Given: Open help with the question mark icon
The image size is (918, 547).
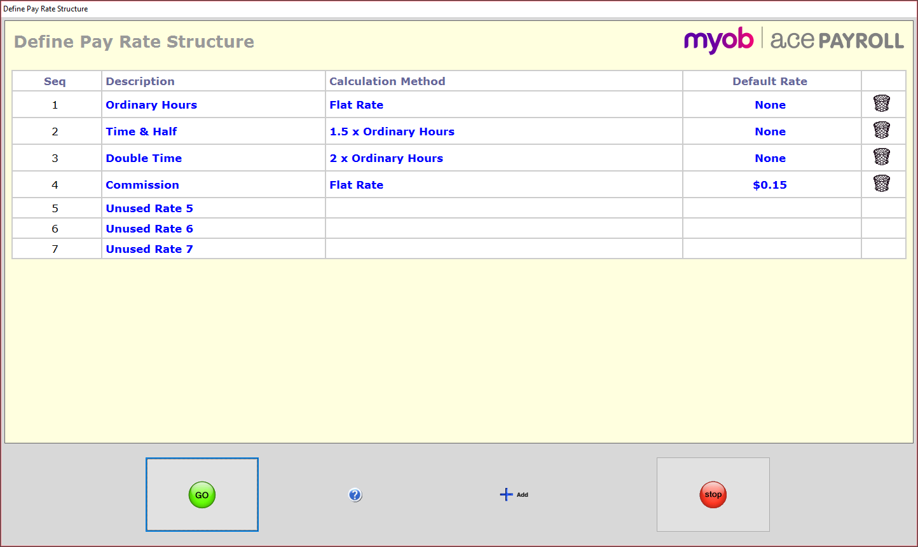Looking at the screenshot, I should tap(355, 494).
